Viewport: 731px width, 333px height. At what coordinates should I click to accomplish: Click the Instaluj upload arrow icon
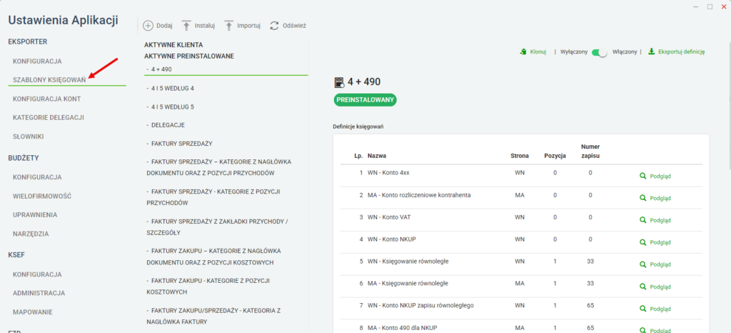[186, 26]
